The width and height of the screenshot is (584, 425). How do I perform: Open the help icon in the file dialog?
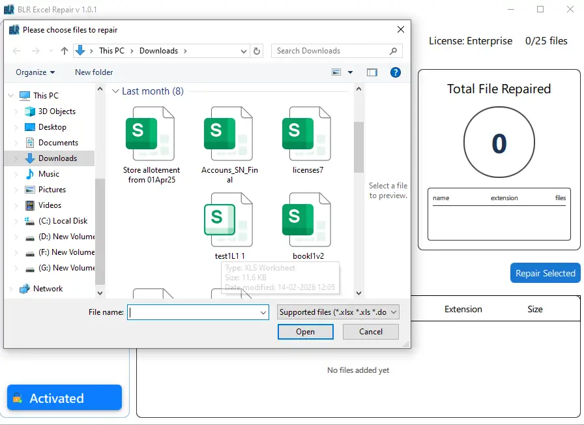[396, 72]
